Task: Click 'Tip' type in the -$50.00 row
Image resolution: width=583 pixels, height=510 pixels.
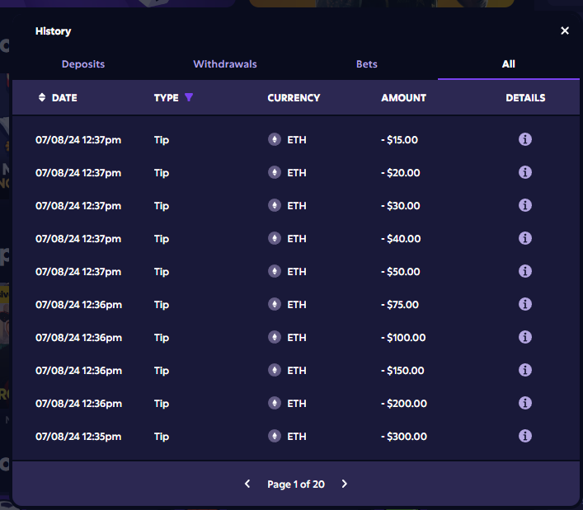Action: 162,272
